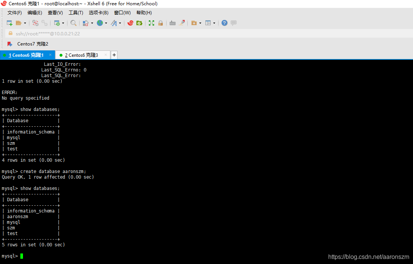Click the ssh address bar field

(209, 33)
